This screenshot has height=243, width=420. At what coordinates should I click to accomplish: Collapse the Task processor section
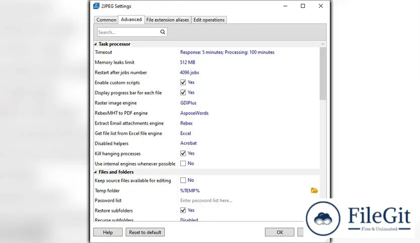(95, 44)
